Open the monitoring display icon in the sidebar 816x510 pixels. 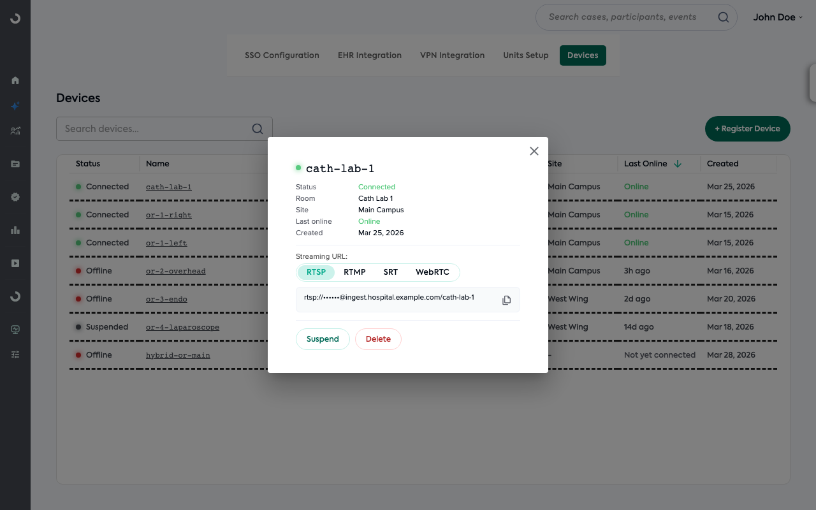[15, 329]
